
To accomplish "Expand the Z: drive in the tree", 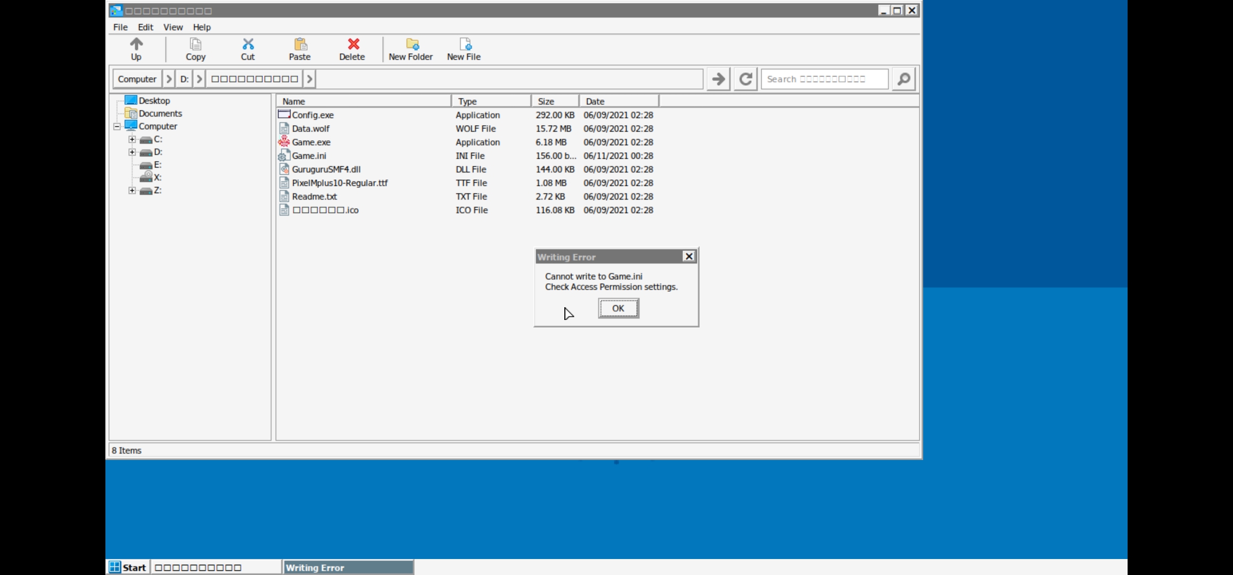I will click(132, 191).
